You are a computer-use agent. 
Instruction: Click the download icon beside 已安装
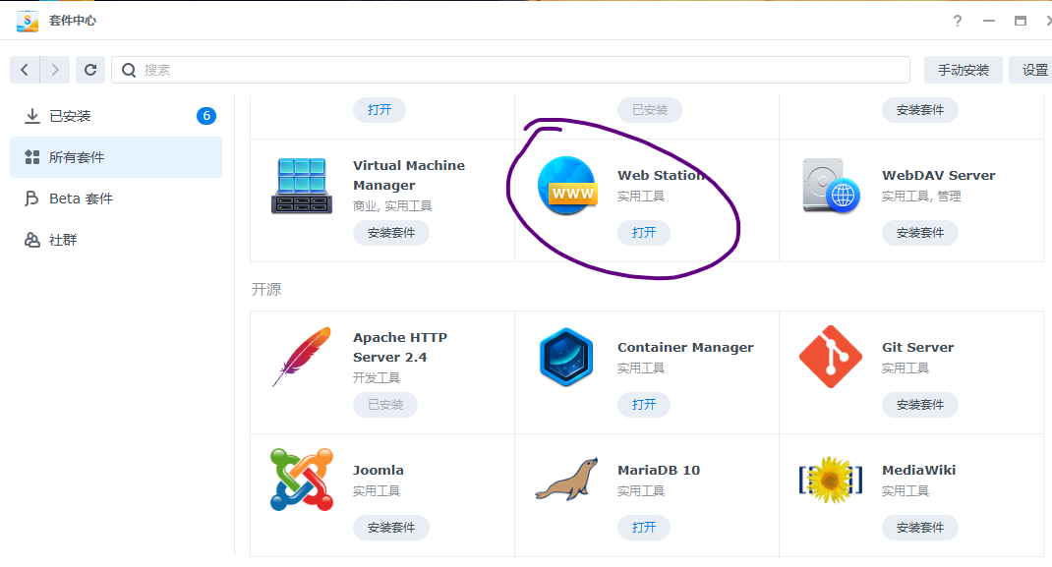[x=31, y=116]
